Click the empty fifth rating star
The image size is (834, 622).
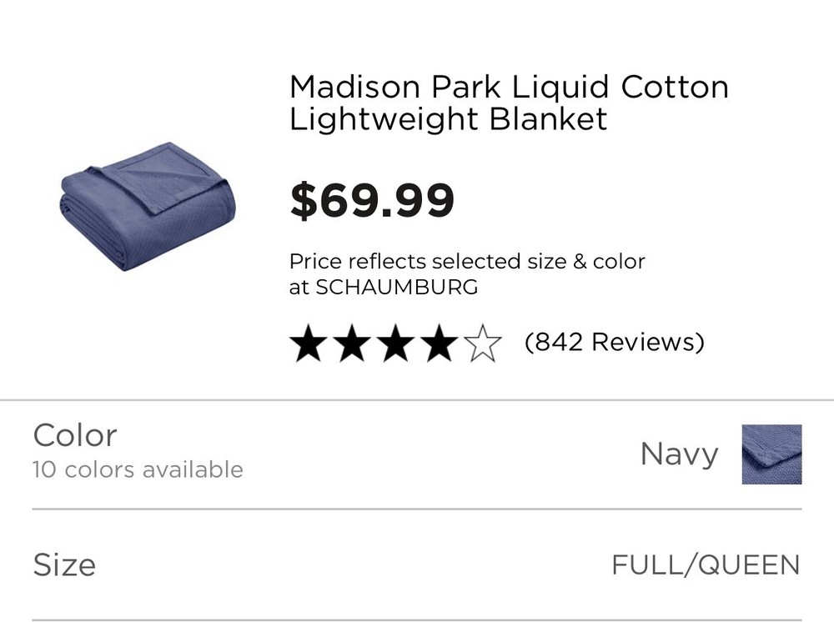[482, 344]
